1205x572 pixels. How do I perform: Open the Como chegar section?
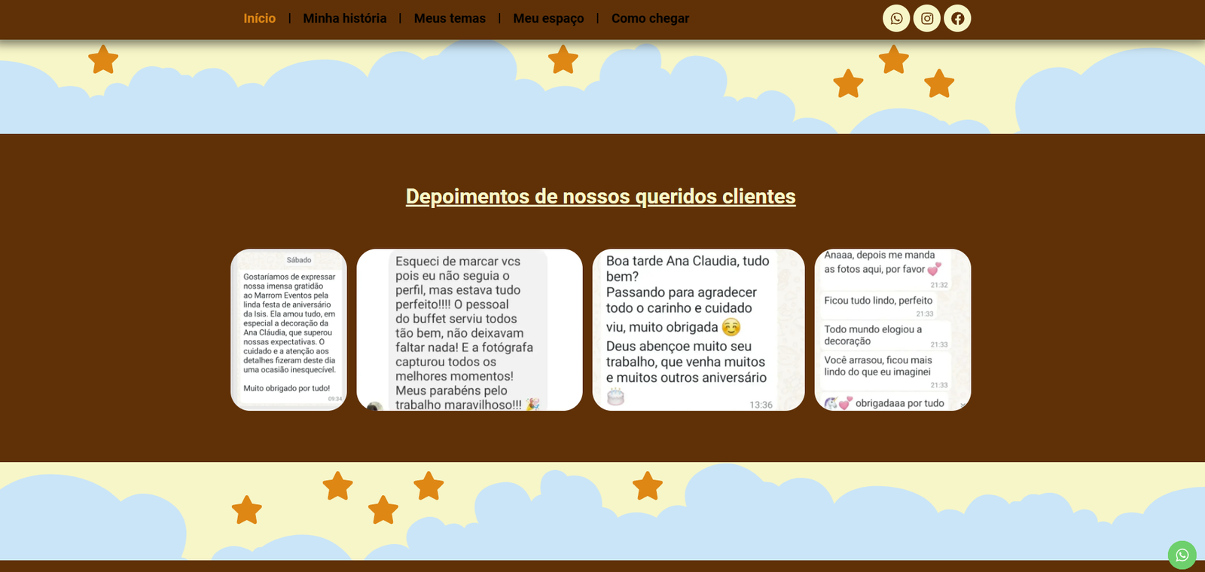coord(650,18)
